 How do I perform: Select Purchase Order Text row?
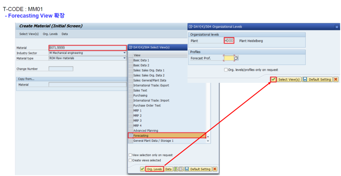(x=167, y=106)
